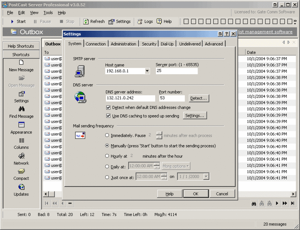The image size is (300, 230).
Task: Select the Immediately sending option
Action: click(107, 135)
